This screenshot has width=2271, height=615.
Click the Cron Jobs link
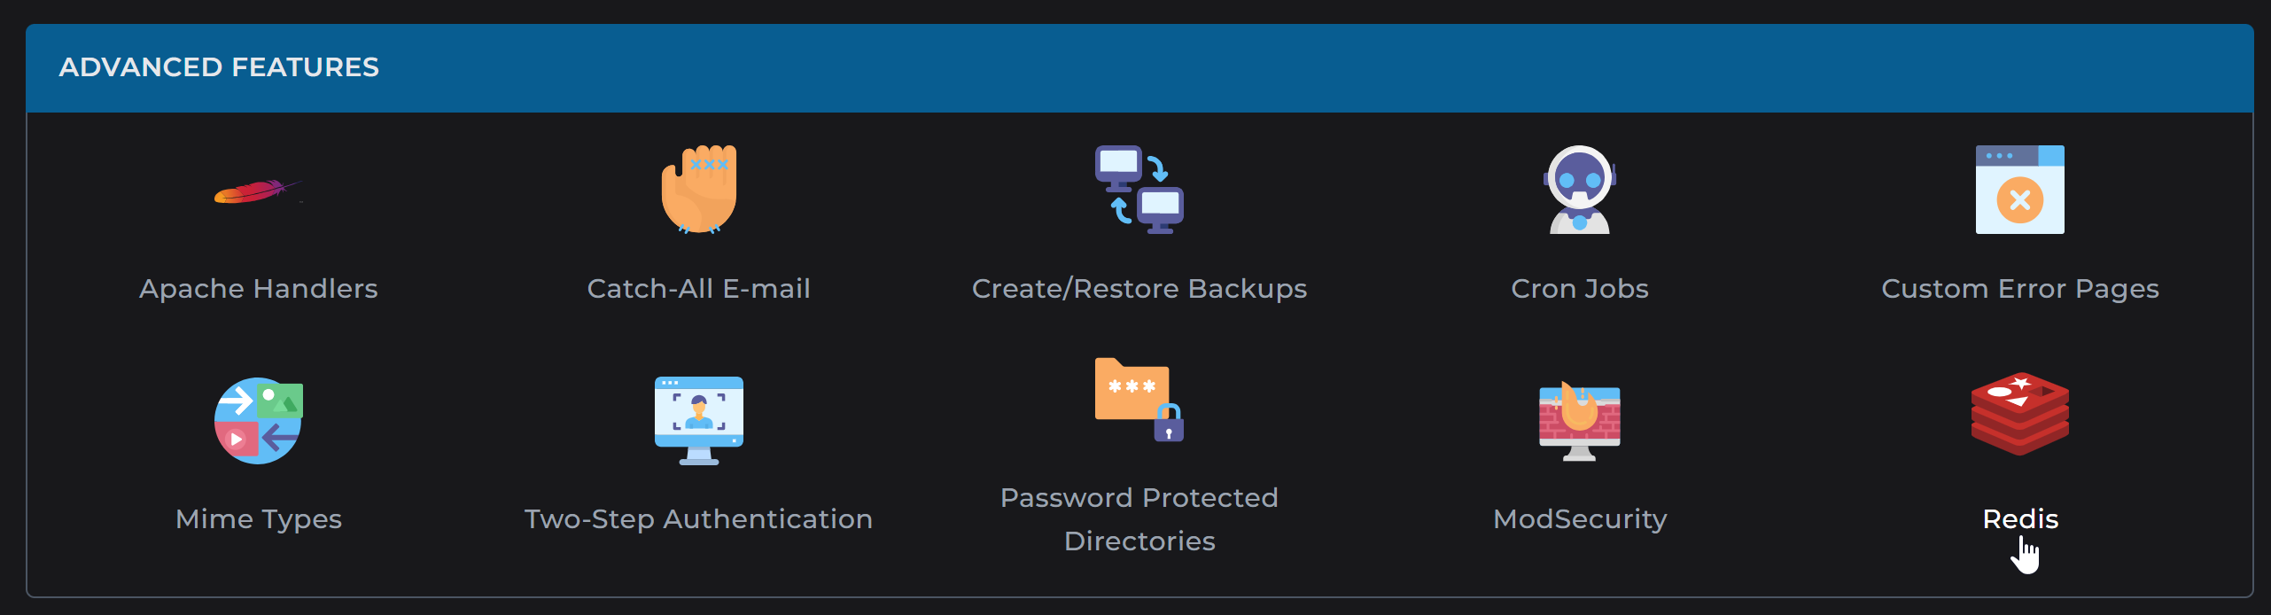1579,288
